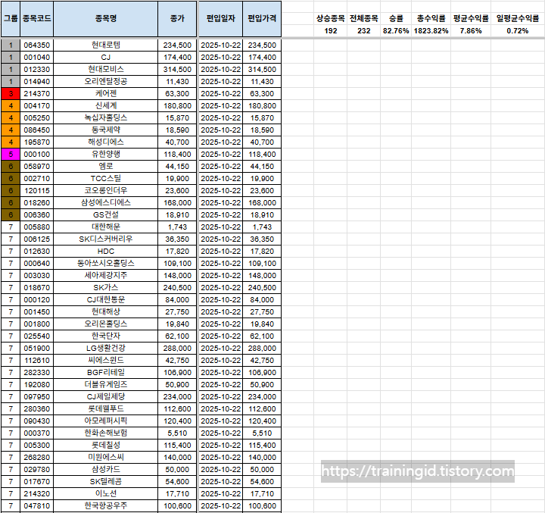Click stock code 001040 for CJ
The height and width of the screenshot is (513, 545).
pyautogui.click(x=37, y=58)
